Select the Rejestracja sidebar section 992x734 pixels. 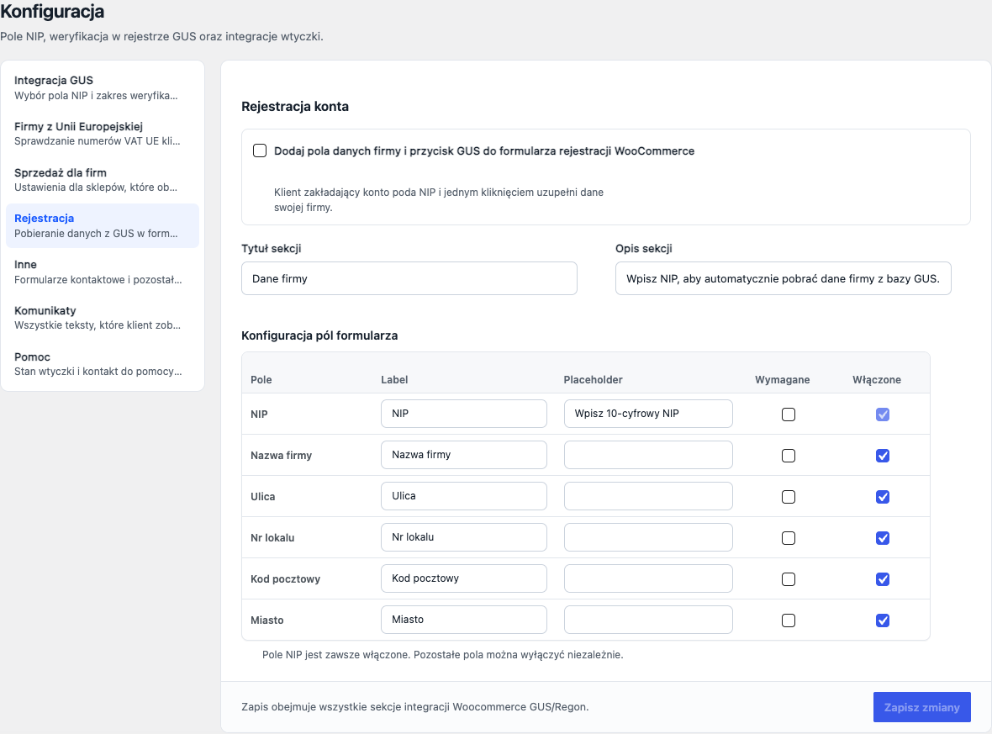point(103,226)
